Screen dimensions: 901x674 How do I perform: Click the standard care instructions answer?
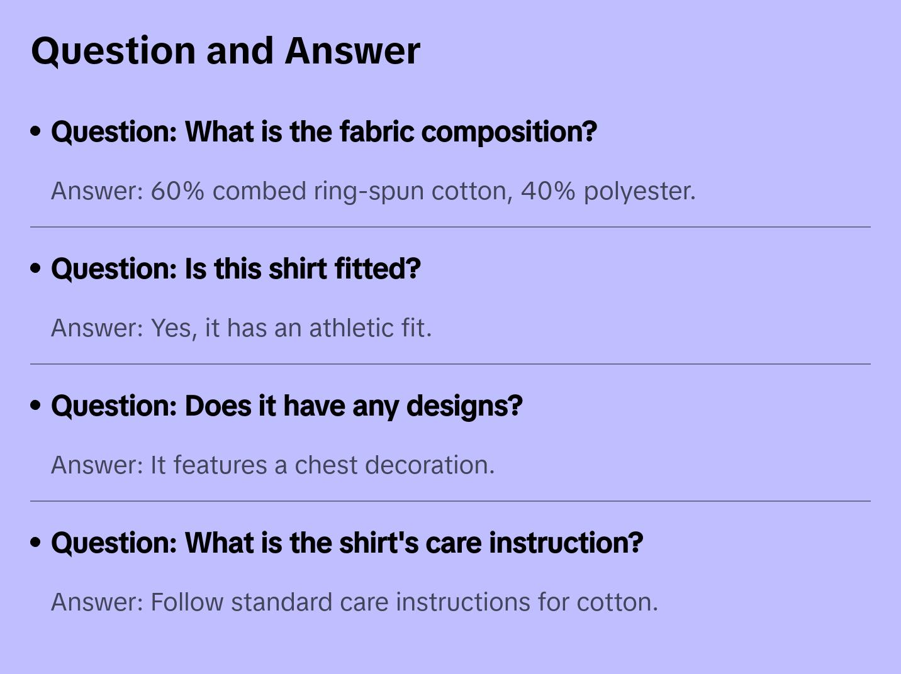(x=354, y=602)
